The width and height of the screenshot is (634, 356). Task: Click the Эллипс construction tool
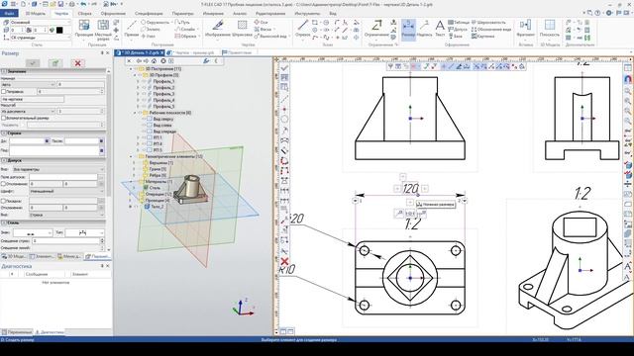click(151, 30)
